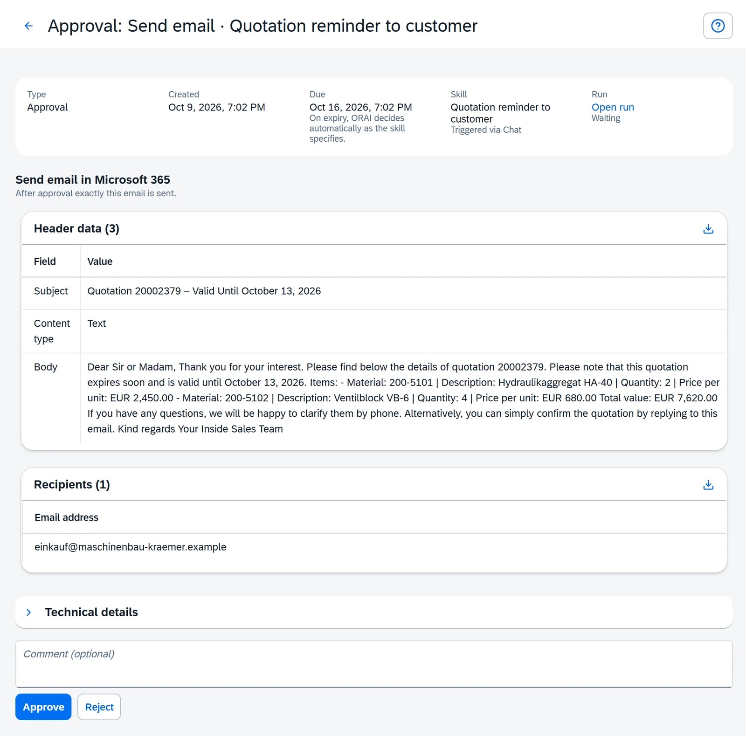The height and width of the screenshot is (736, 746).
Task: Click the Created date Oct 9, 2026
Action: point(216,107)
